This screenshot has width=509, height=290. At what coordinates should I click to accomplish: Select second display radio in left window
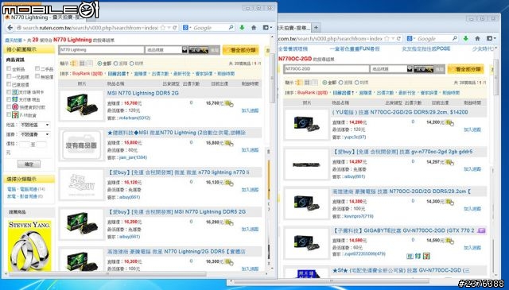116,64
